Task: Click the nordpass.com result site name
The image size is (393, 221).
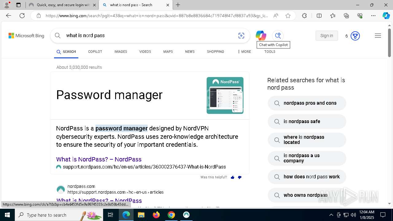Action: [x=81, y=186]
